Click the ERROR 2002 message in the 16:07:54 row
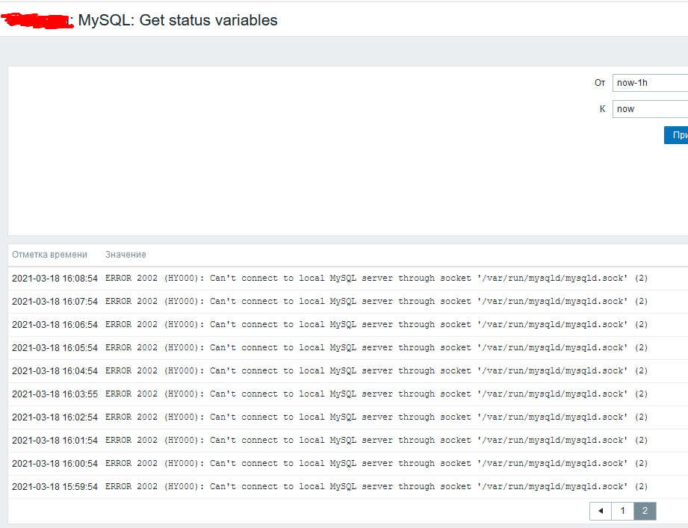Viewport: 688px width, 528px height. point(376,301)
